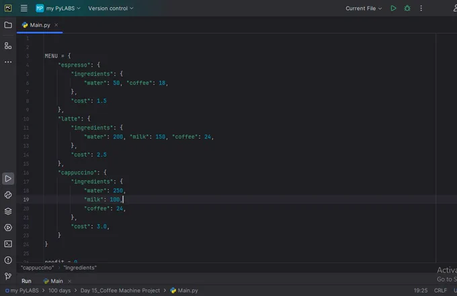The height and width of the screenshot is (296, 457).
Task: Open the PyCharm application logo menu
Action: click(x=8, y=8)
